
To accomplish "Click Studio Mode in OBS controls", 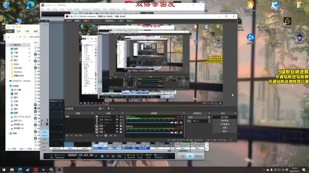I will click(224, 124).
